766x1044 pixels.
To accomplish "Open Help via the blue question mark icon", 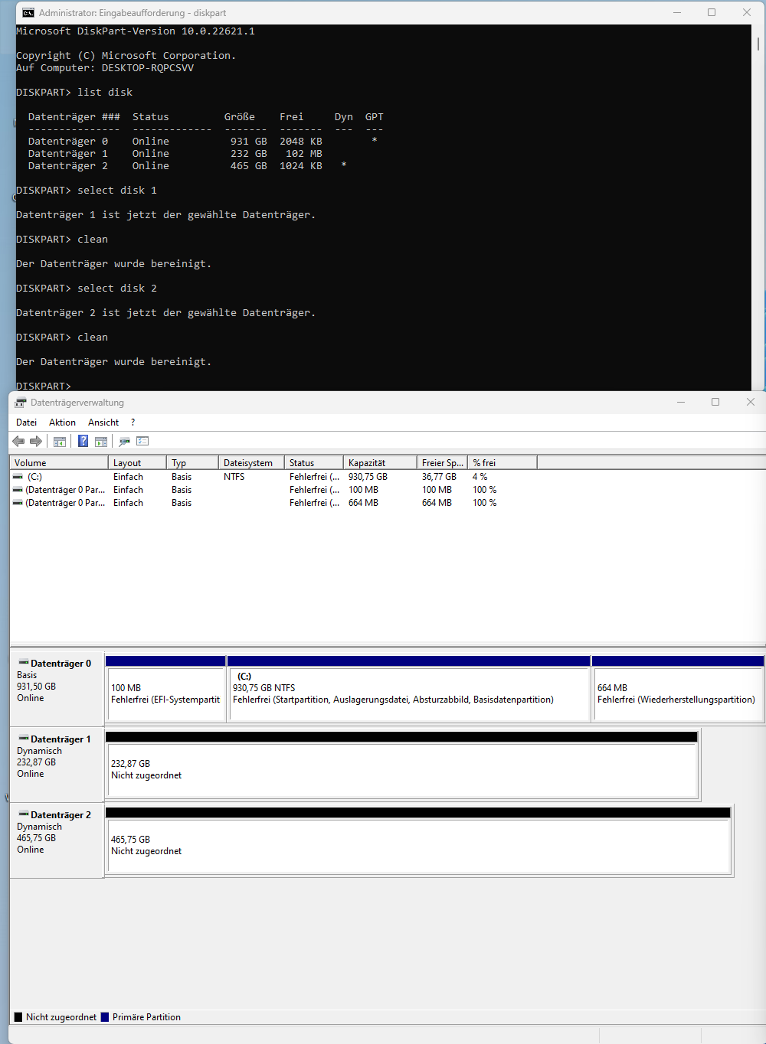I will point(83,441).
